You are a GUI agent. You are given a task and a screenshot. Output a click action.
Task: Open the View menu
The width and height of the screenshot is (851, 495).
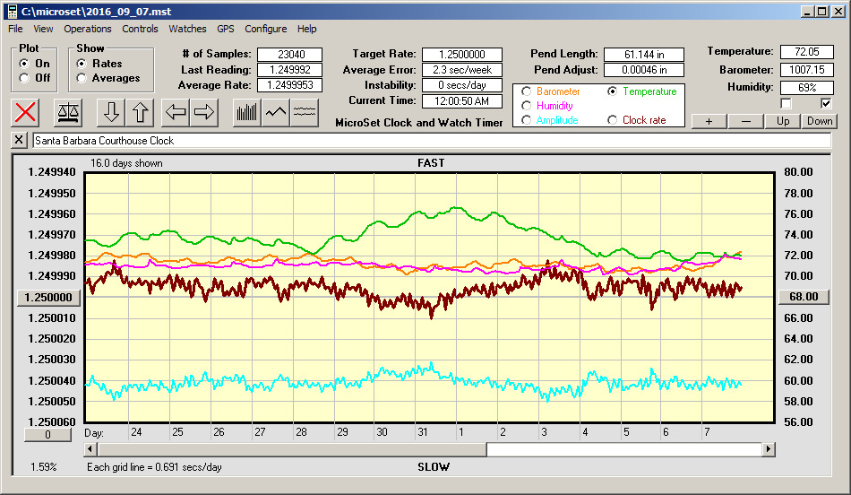click(x=43, y=29)
